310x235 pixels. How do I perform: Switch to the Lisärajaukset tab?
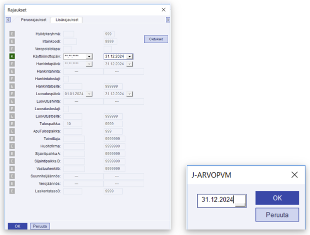tap(67, 20)
